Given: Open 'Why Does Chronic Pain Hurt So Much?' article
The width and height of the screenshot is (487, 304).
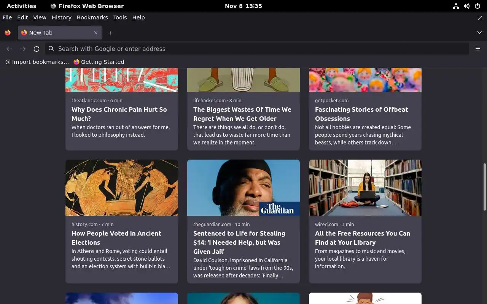Looking at the screenshot, I should [x=119, y=114].
